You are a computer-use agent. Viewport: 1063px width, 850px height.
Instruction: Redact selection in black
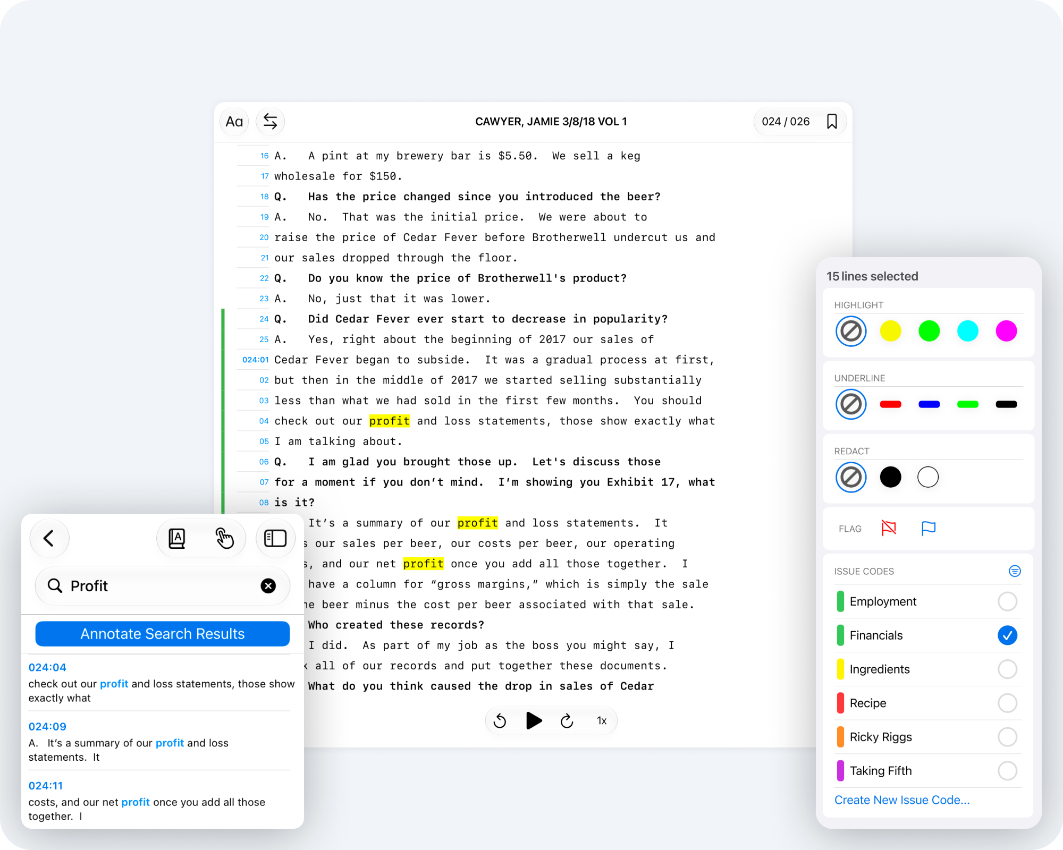point(891,477)
